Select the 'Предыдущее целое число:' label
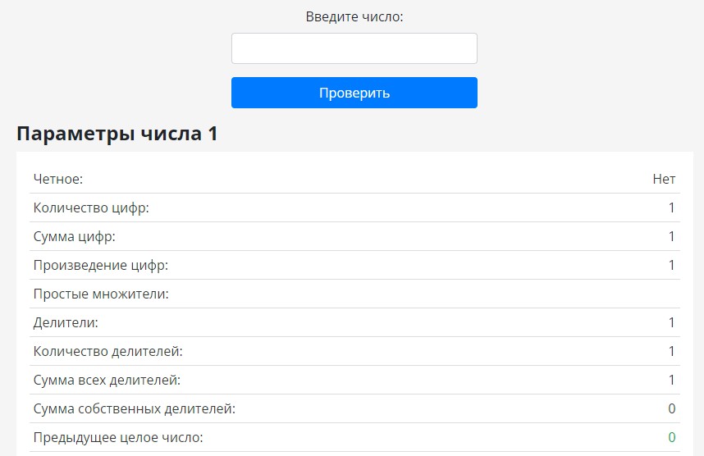This screenshot has height=456, width=704. click(118, 438)
